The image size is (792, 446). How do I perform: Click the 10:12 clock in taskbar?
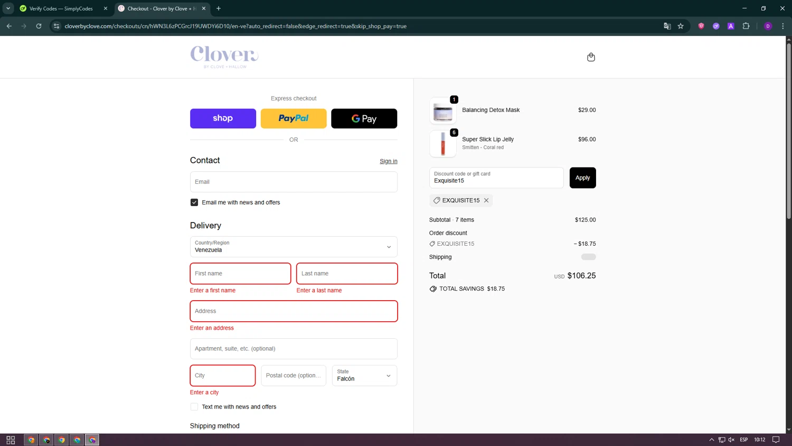(759, 440)
